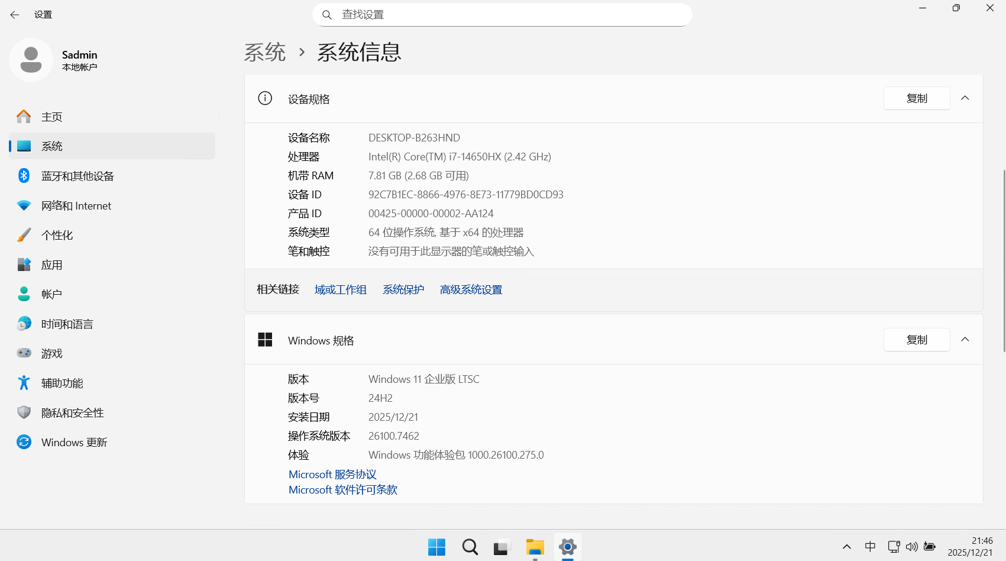1006x561 pixels.
Task: Open File Explorer from the taskbar
Action: tap(535, 547)
